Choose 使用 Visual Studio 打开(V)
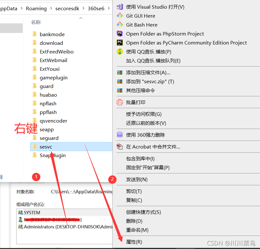The image size is (260, 249). (x=155, y=7)
